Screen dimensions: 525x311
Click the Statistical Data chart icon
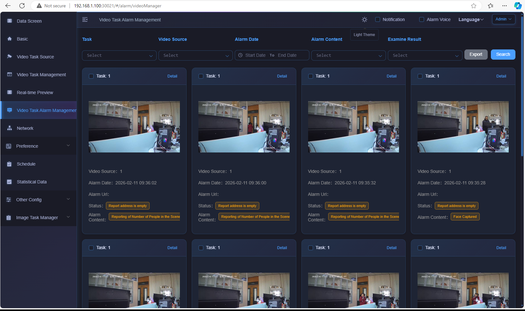10,182
